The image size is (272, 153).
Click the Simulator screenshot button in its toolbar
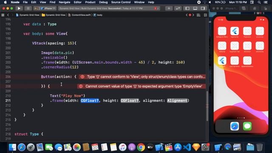[x=244, y=8]
